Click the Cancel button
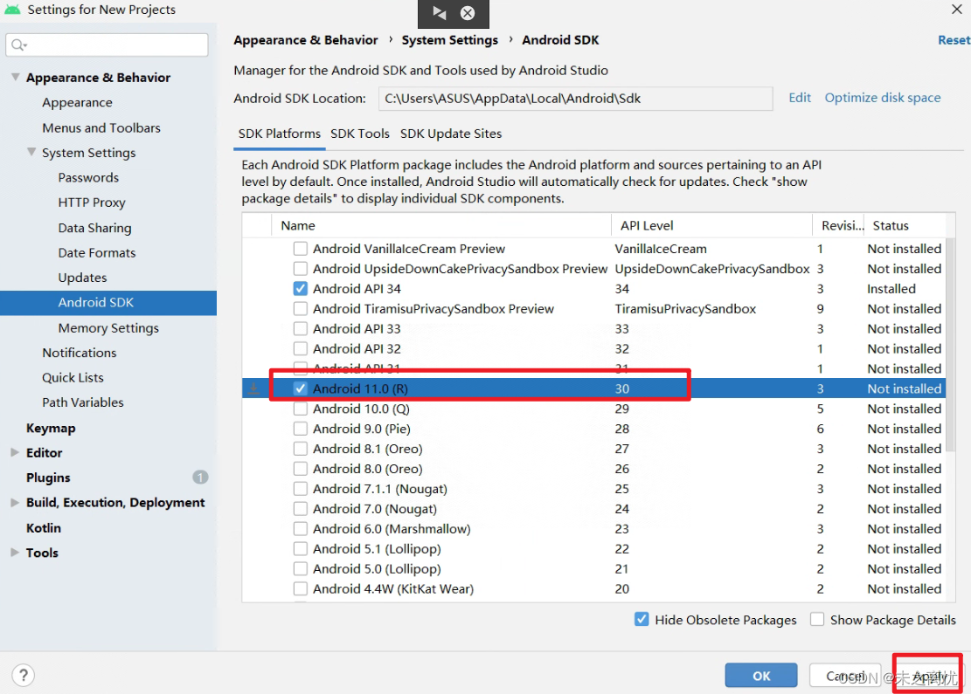This screenshot has width=971, height=694. (845, 676)
